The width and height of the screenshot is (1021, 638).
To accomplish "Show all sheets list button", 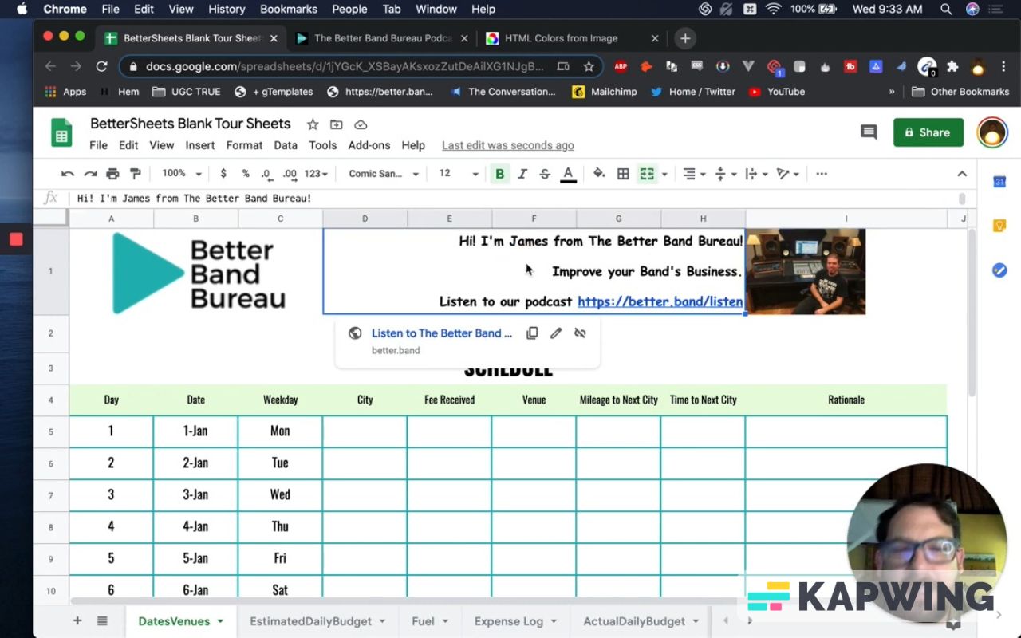I will (102, 620).
